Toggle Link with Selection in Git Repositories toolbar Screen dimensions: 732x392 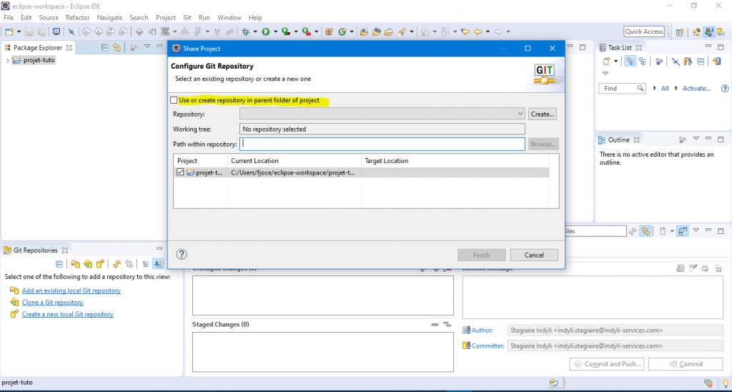pos(129,263)
